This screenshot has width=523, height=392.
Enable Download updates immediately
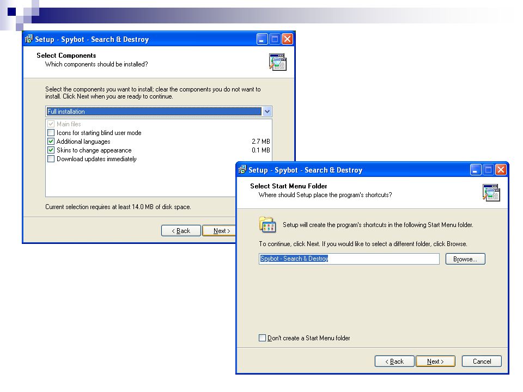(x=51, y=158)
